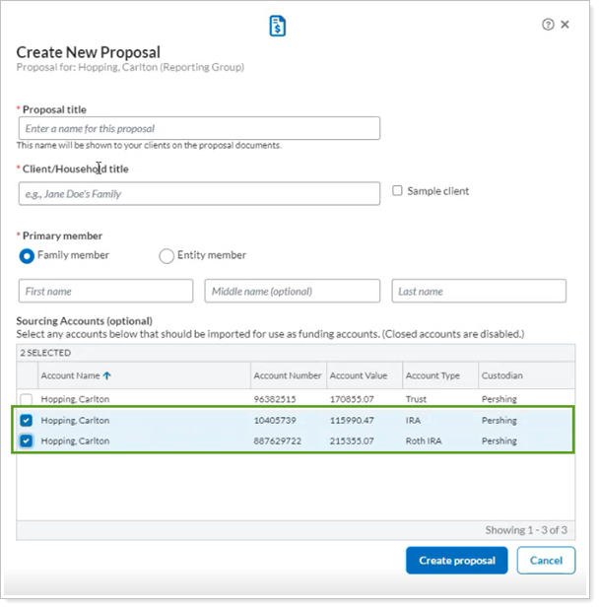Enable the Sample client checkbox
This screenshot has width=599, height=608.
click(397, 191)
